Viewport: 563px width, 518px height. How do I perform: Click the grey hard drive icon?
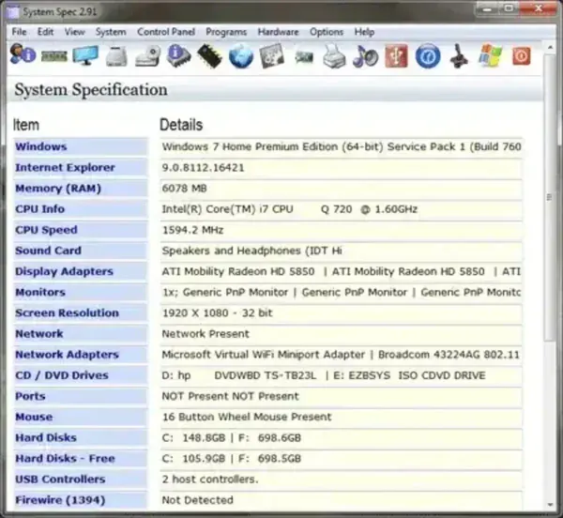[x=116, y=56]
